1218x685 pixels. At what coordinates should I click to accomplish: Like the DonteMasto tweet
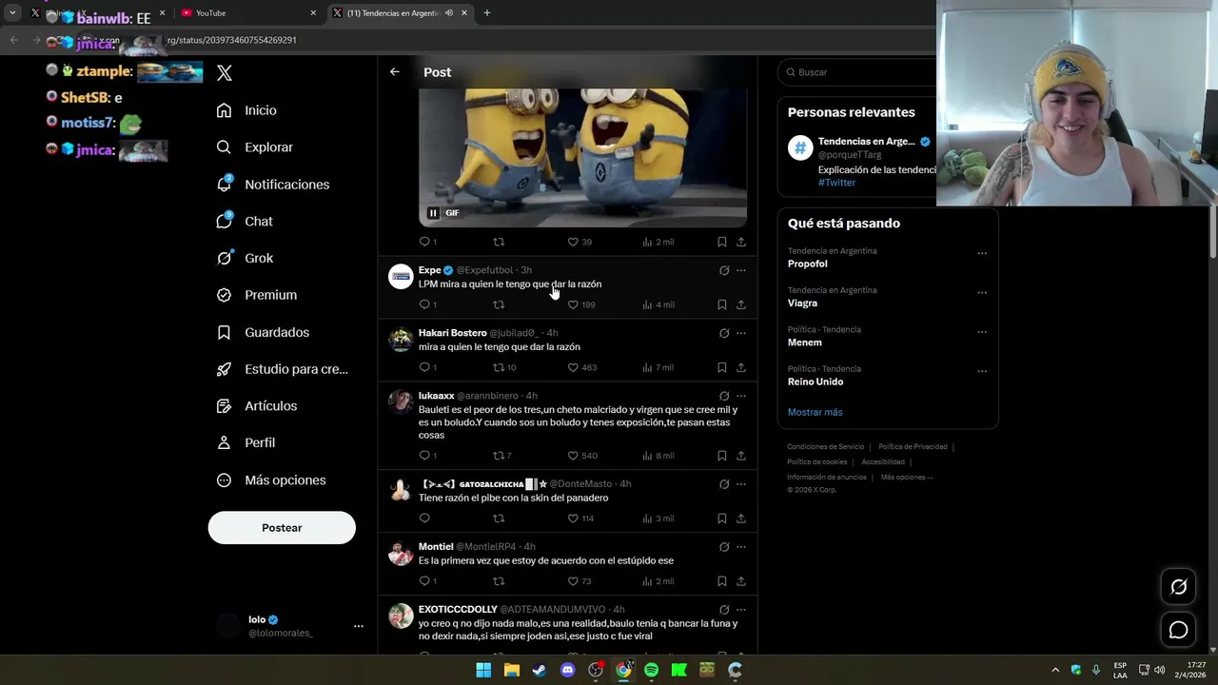coord(573,519)
